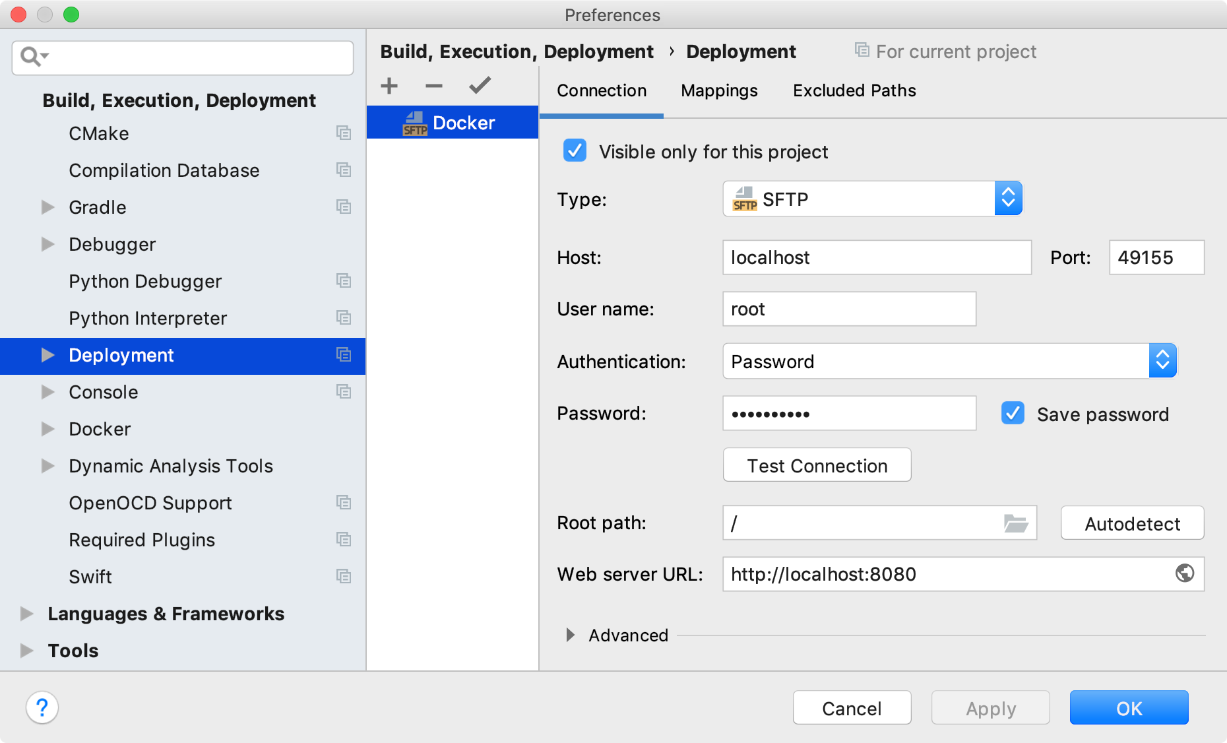Expand Languages & Frameworks section arrow
This screenshot has width=1227, height=743.
[x=27, y=614]
